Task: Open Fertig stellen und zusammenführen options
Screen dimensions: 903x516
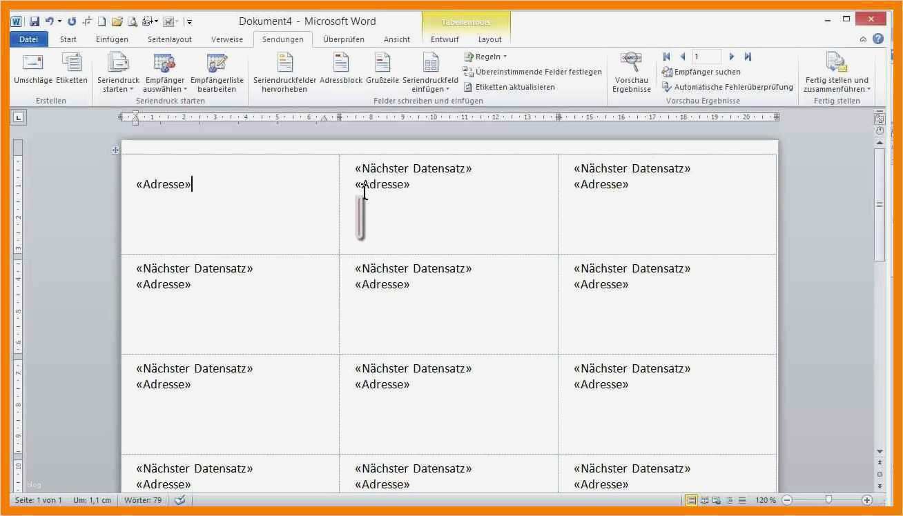Action: pyautogui.click(x=836, y=72)
